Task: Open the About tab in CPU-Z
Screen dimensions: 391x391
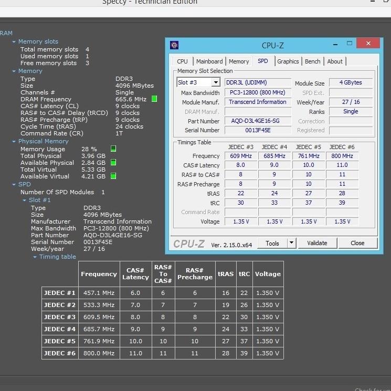Action: pyautogui.click(x=335, y=61)
